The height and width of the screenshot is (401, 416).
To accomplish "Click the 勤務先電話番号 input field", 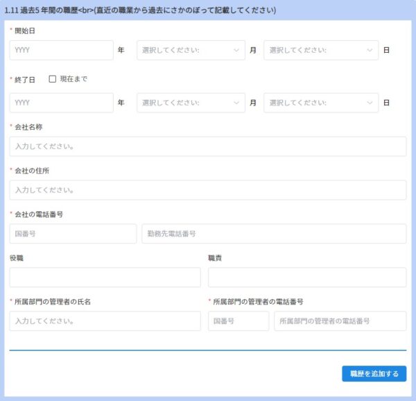I will [273, 234].
